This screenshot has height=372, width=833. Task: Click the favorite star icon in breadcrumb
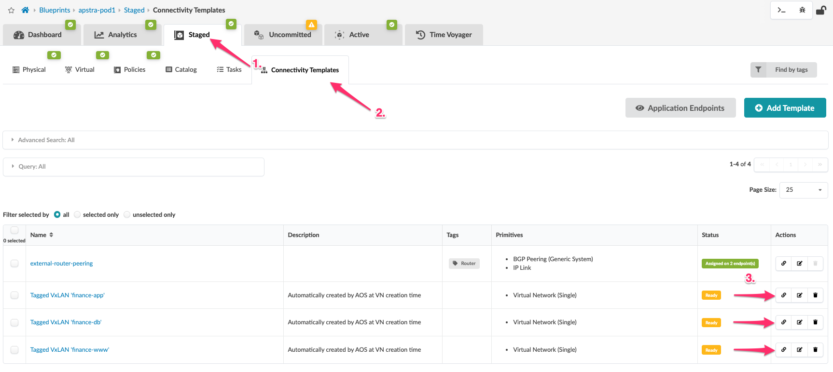pyautogui.click(x=11, y=10)
